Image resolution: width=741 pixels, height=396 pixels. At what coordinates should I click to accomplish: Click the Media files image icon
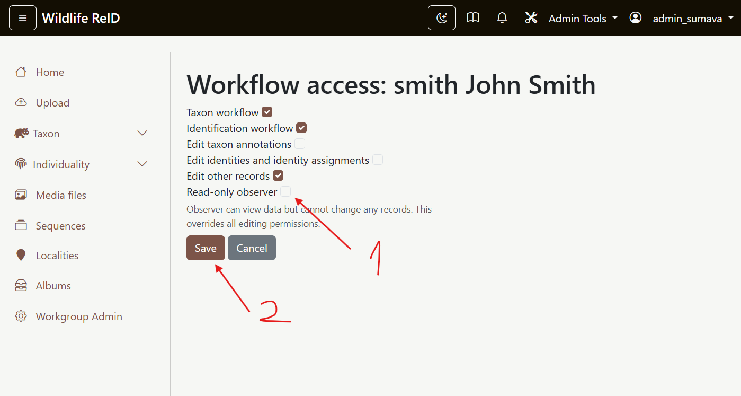[21, 195]
